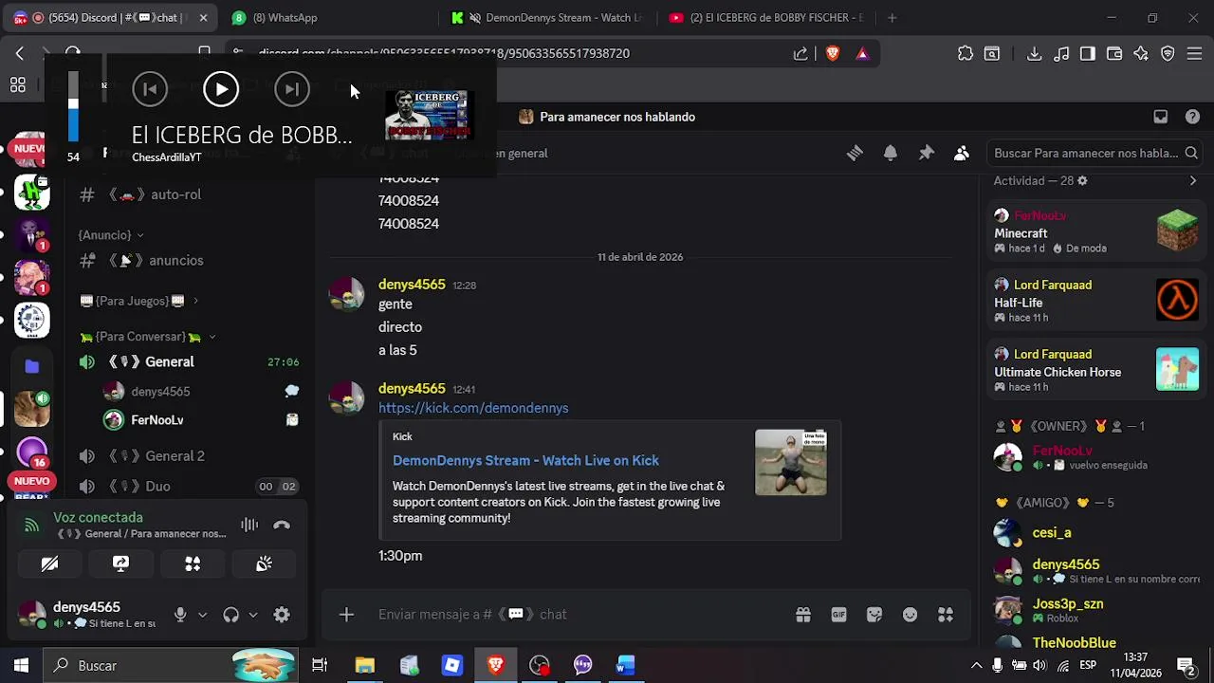This screenshot has height=683, width=1214.
Task: Open the sticker picker
Action: click(874, 615)
